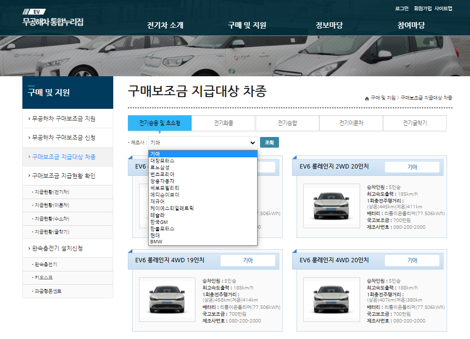Open the 전기굴착기 tab
This screenshot has width=470, height=339.
point(415,123)
